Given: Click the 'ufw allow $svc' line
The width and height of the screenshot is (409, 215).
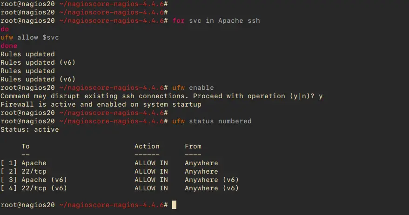Looking at the screenshot, I should point(30,37).
